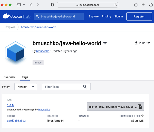154x132 pixels.
Task: Click the Safari share icon
Action: 136,5
